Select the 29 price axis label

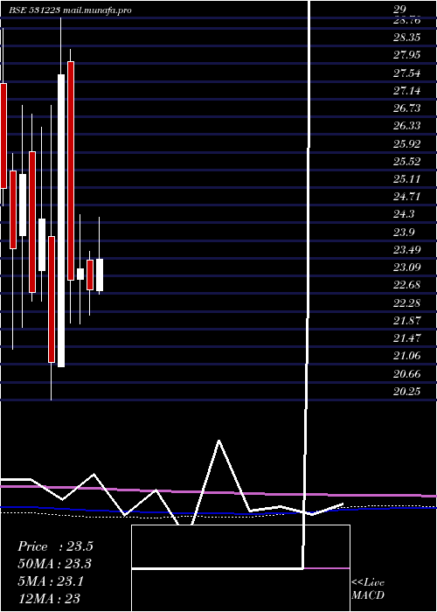[400, 9]
